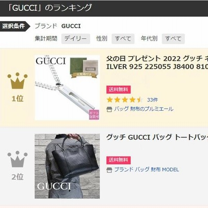Open the 性別 すべて selector
Image resolution: width=208 pixels, height=208 pixels.
(123, 38)
